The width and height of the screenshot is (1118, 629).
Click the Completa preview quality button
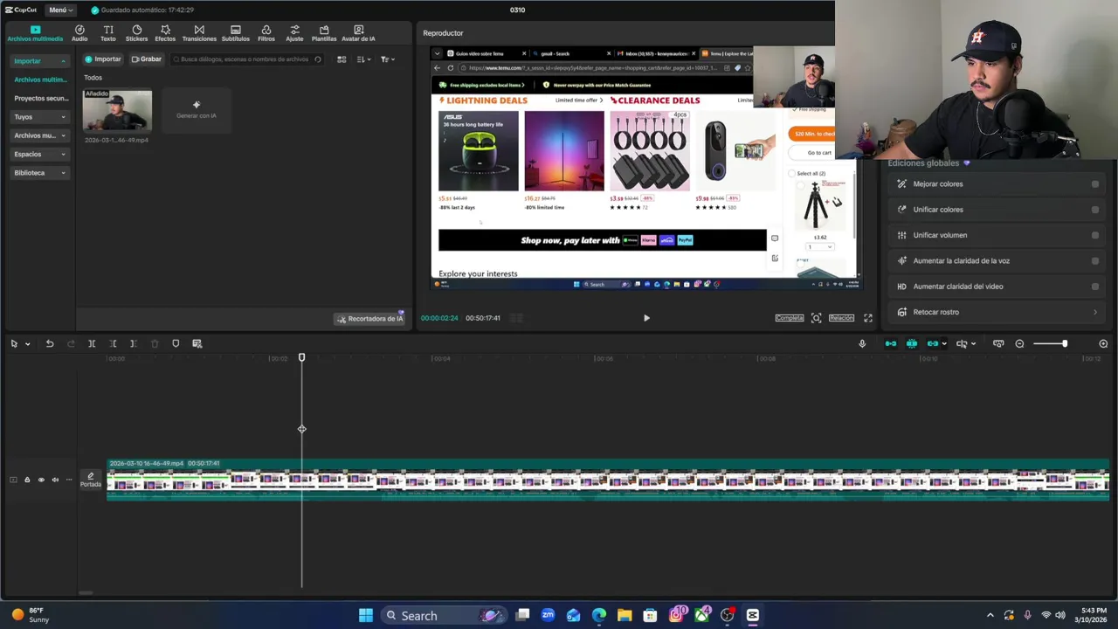tap(789, 318)
